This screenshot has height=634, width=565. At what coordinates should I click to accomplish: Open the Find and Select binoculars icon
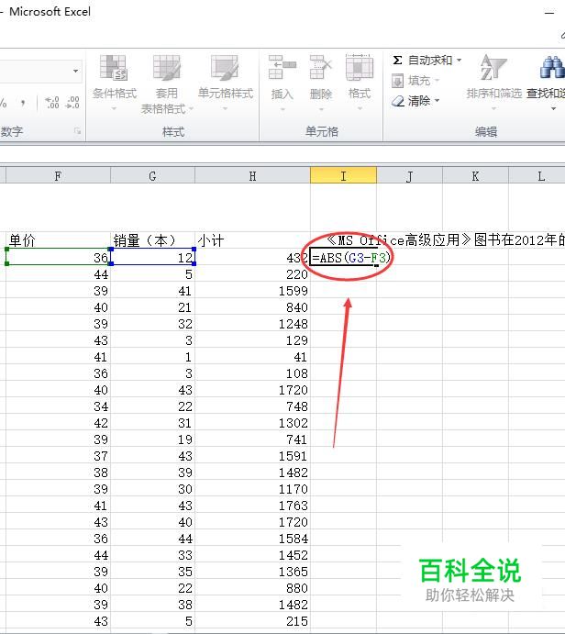coord(552,67)
